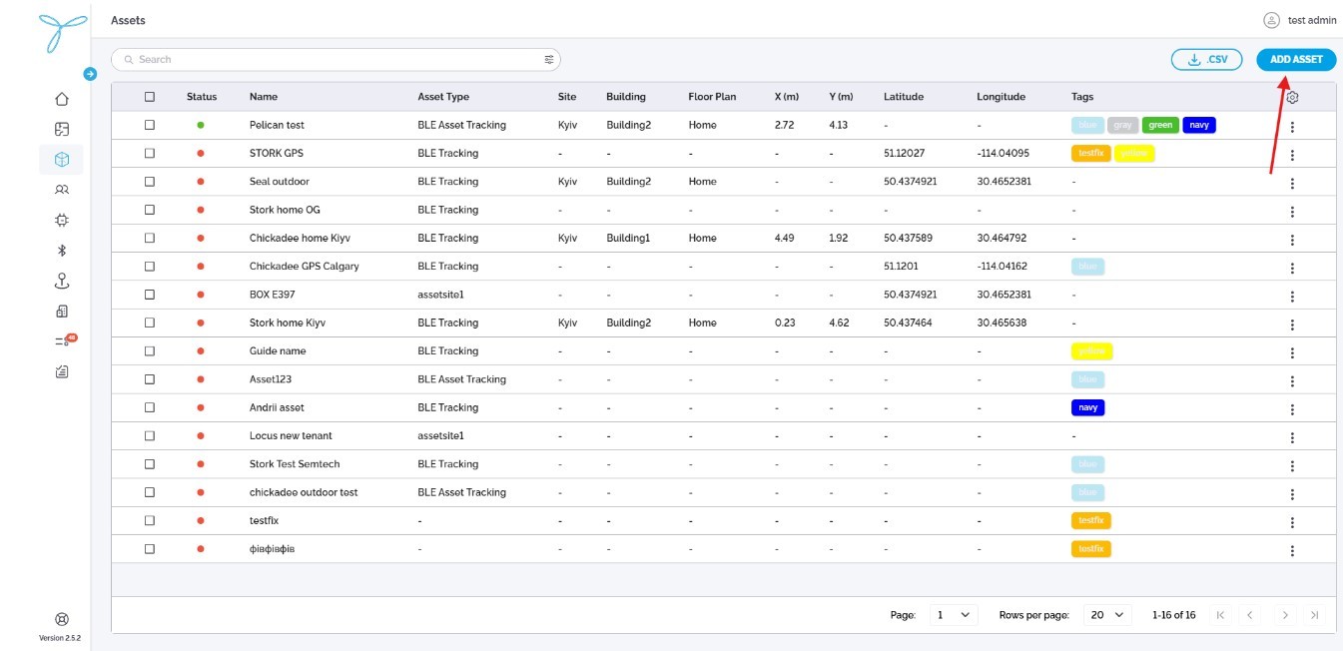Viewport: 1343px width, 651px height.
Task: Check the Seal outdoor row checkbox
Action: tap(150, 182)
